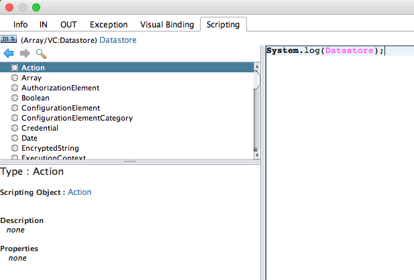Select AuthorizationElement in the type list
This screenshot has width=414, height=280.
pos(60,88)
